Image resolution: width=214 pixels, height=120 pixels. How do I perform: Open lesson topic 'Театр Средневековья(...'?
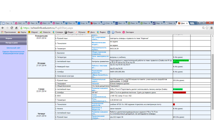point(99,96)
